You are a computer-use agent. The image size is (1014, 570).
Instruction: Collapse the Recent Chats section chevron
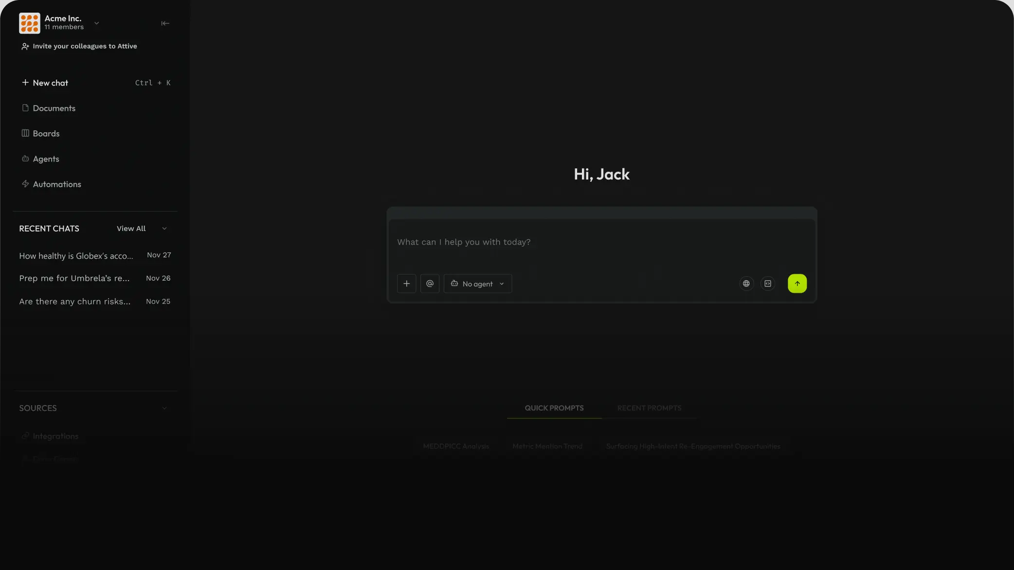coord(164,229)
